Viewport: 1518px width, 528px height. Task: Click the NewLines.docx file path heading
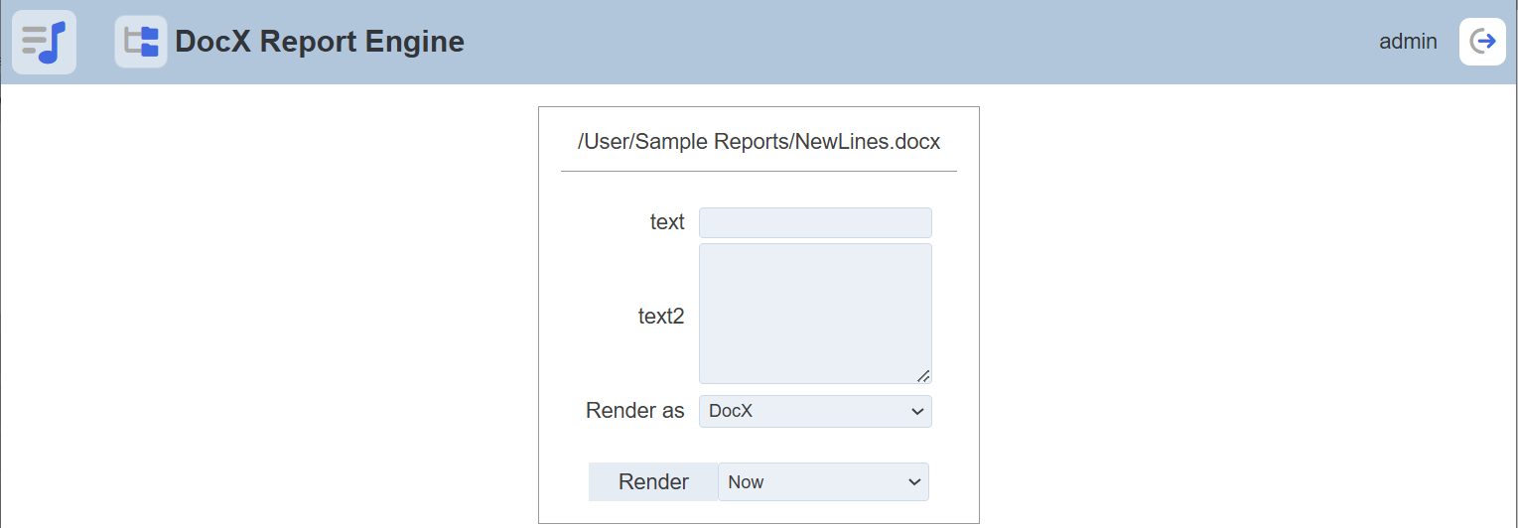[x=759, y=142]
